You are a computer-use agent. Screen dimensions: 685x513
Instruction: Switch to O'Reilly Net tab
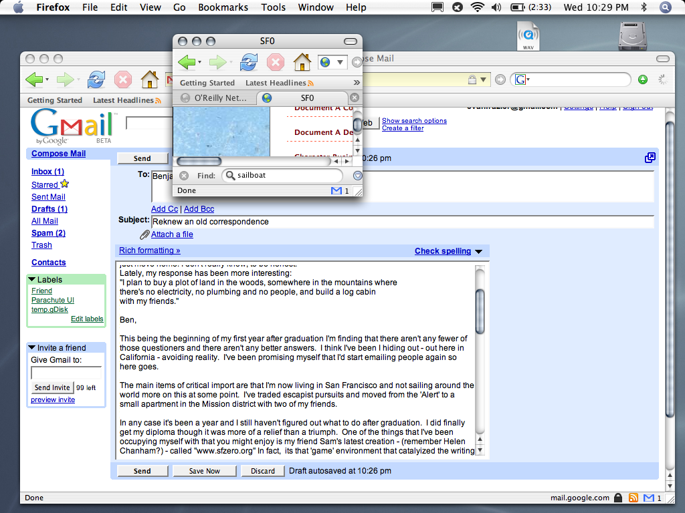[215, 98]
